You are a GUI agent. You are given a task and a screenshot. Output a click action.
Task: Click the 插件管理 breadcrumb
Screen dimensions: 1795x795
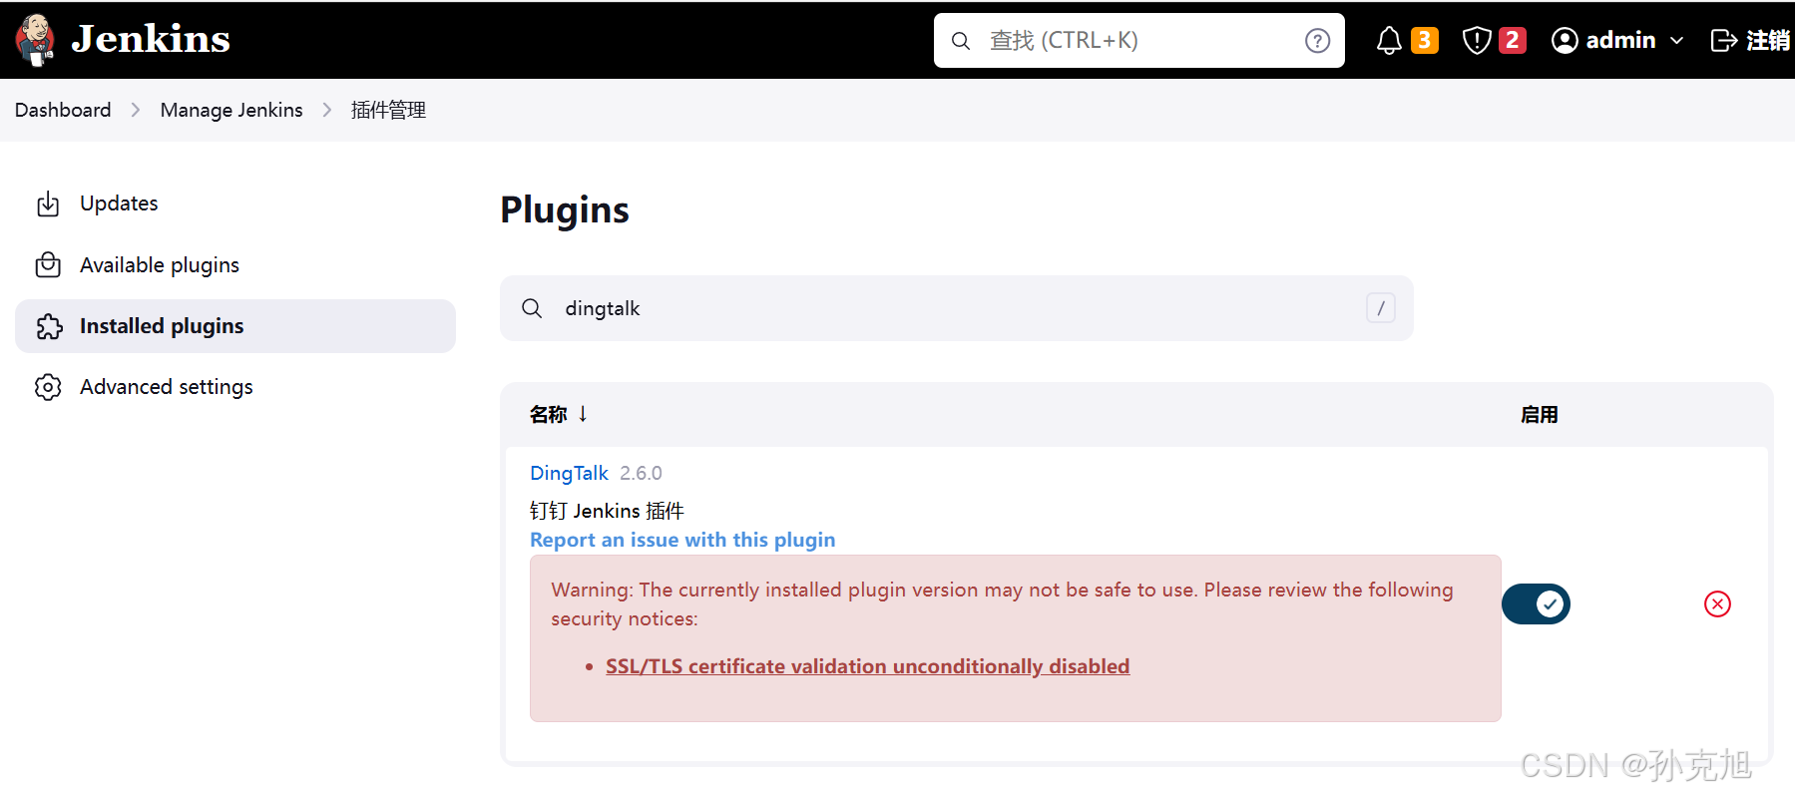click(x=388, y=110)
